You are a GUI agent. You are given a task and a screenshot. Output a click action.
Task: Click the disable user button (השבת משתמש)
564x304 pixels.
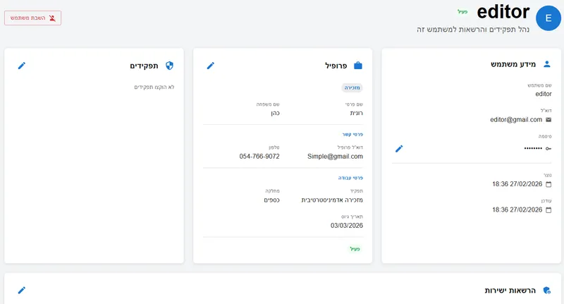click(33, 18)
